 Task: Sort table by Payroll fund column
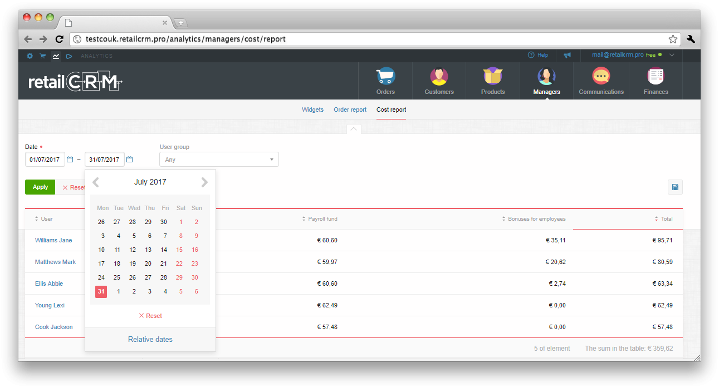tap(320, 219)
